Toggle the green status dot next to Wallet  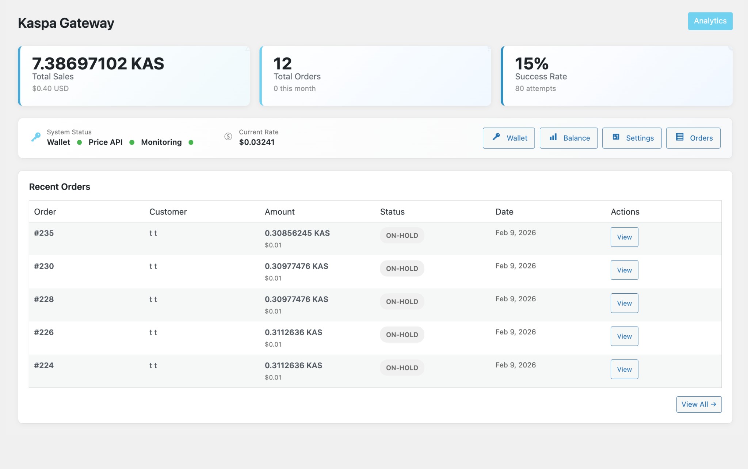[79, 142]
